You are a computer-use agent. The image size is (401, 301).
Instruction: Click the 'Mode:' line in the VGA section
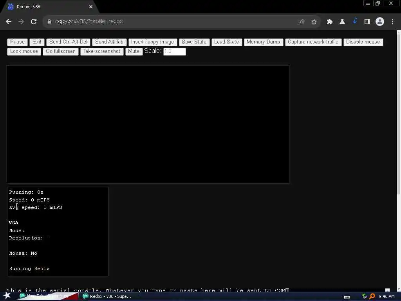[17, 230]
